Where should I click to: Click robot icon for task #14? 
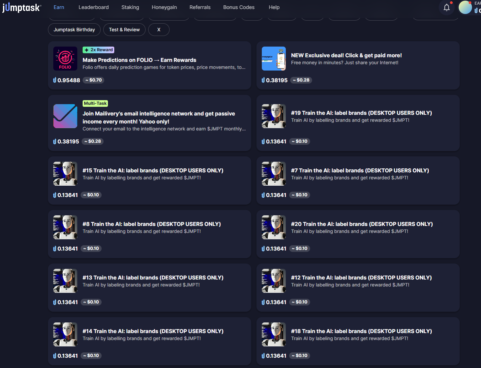click(x=65, y=334)
